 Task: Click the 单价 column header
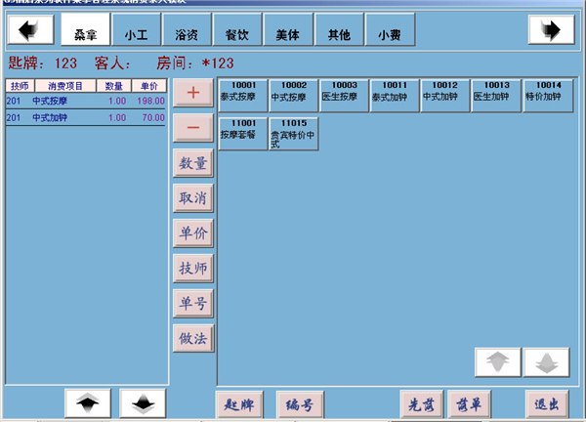tap(149, 86)
